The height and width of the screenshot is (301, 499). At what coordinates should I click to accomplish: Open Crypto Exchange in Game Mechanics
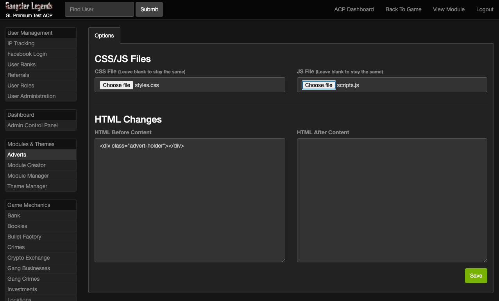coord(29,258)
